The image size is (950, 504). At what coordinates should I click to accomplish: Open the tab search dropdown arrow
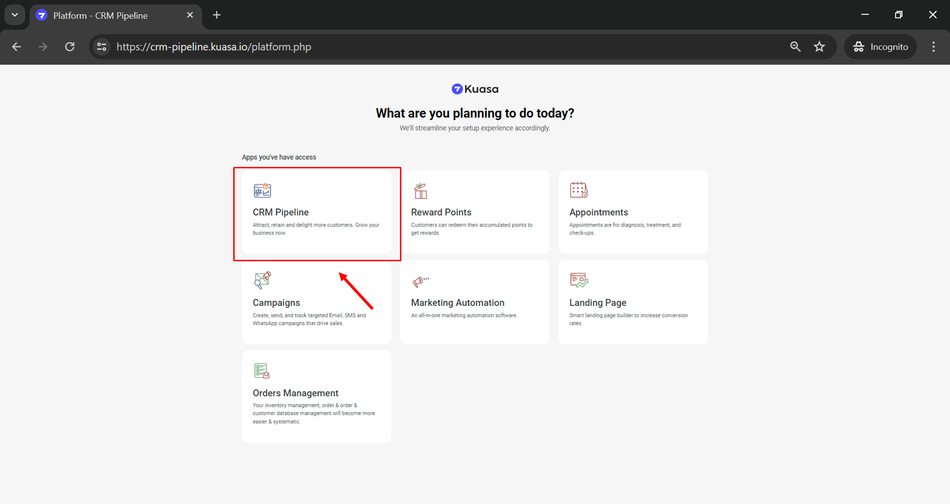[x=15, y=15]
